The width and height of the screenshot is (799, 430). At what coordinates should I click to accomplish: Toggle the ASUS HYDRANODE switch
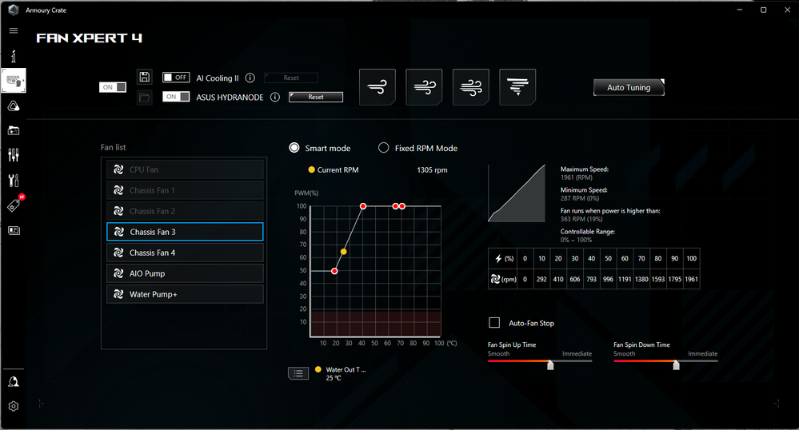tap(176, 97)
